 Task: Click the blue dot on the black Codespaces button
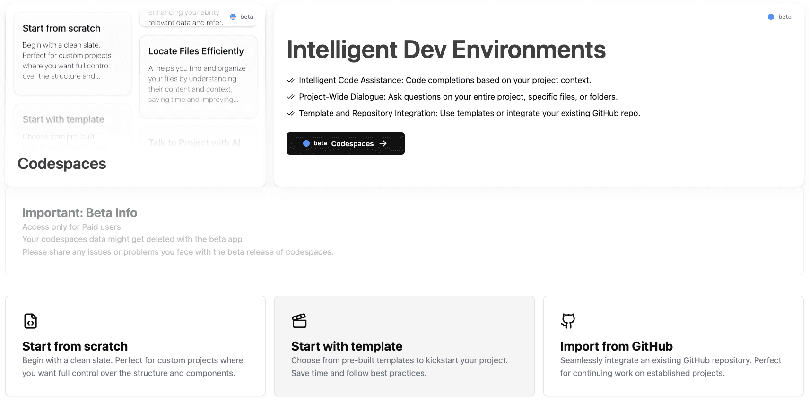pos(306,143)
